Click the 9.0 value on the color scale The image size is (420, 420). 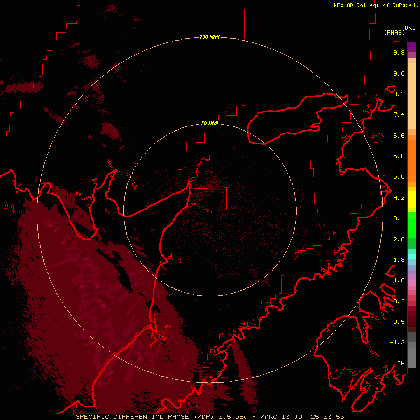tap(399, 73)
